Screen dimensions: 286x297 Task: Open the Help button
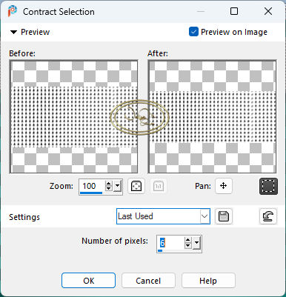tap(208, 281)
